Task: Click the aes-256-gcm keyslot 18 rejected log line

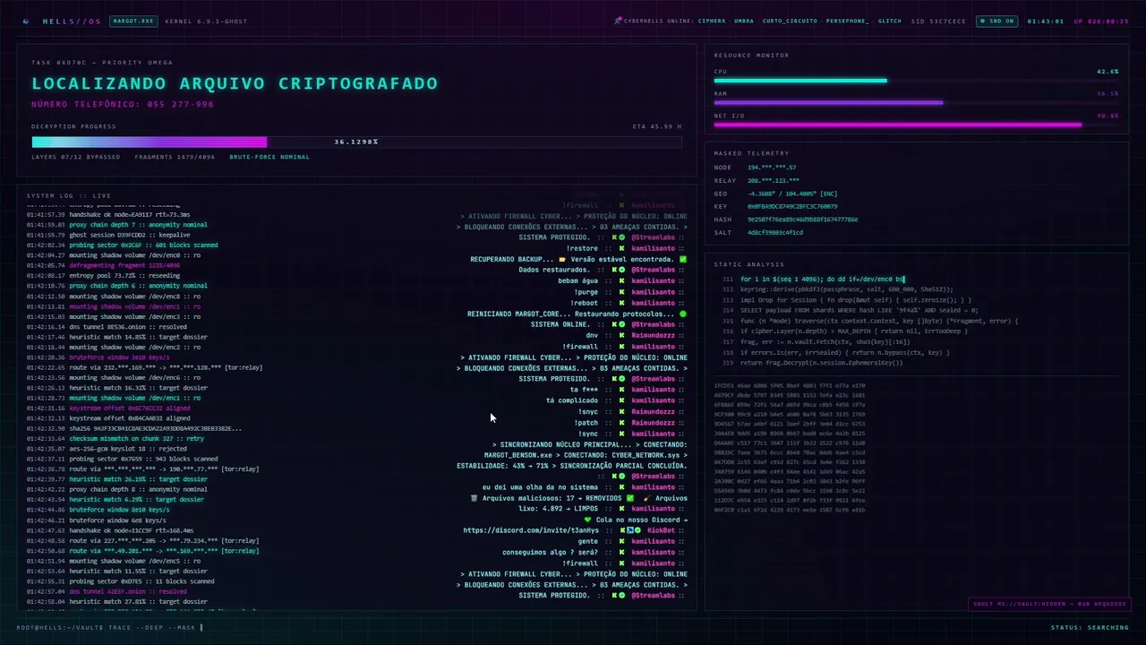Action: pyautogui.click(x=107, y=449)
